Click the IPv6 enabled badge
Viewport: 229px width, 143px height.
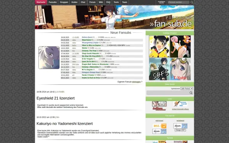[159, 142]
